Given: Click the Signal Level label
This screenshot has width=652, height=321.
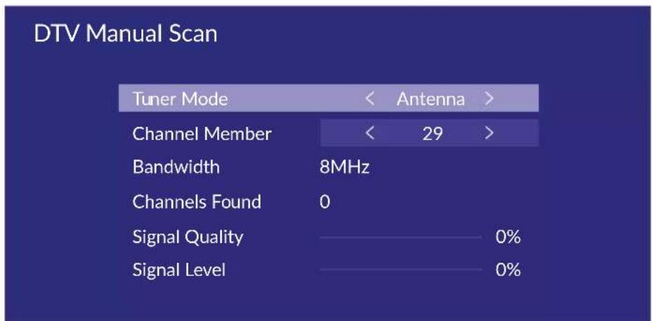Looking at the screenshot, I should [178, 270].
